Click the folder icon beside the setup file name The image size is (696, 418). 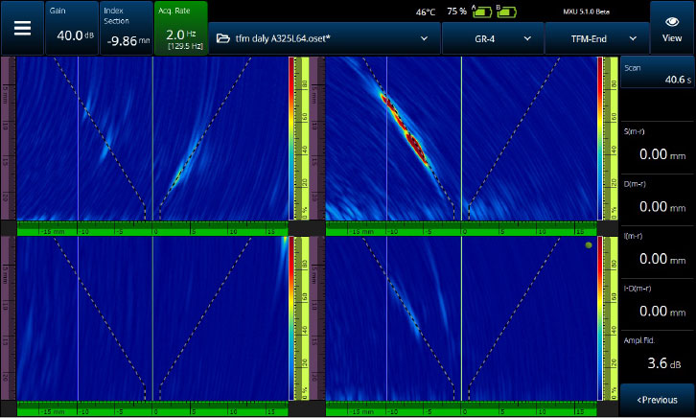pyautogui.click(x=222, y=38)
